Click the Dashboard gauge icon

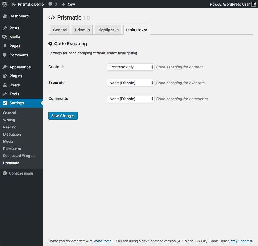point(5,16)
